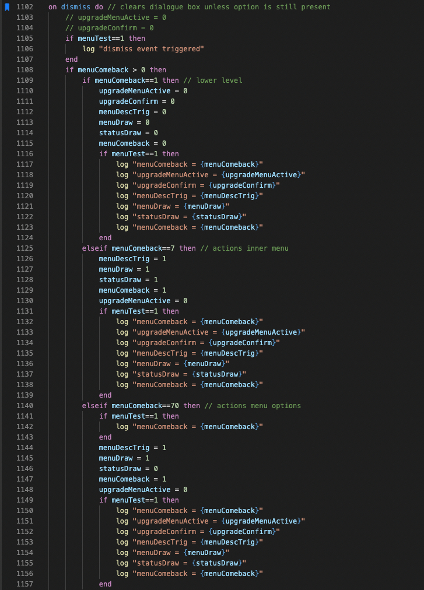Click the 'end' keyword on line 1107
Image resolution: width=424 pixels, height=590 pixels.
coord(71,59)
